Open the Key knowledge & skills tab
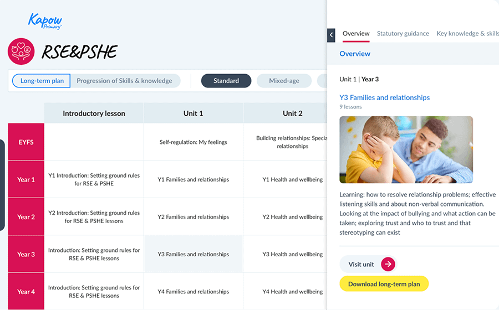 (467, 34)
